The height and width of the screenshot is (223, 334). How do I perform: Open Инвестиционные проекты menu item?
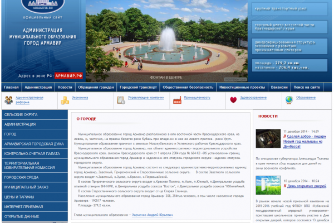point(242,88)
